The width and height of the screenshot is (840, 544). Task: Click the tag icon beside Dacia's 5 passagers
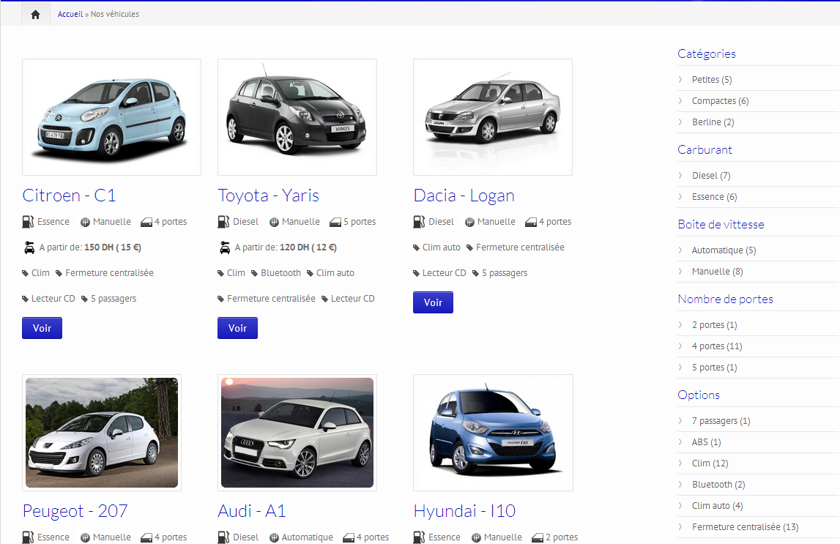[475, 274]
